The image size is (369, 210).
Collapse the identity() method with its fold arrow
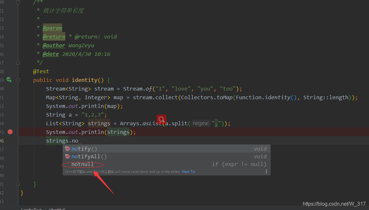(x=18, y=80)
